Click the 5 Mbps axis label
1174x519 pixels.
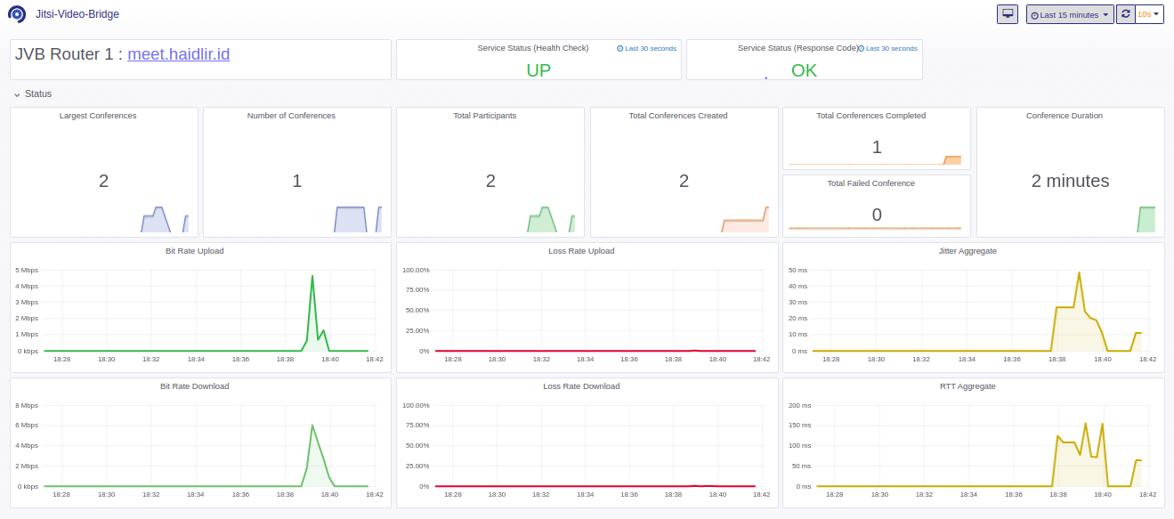pyautogui.click(x=27, y=270)
